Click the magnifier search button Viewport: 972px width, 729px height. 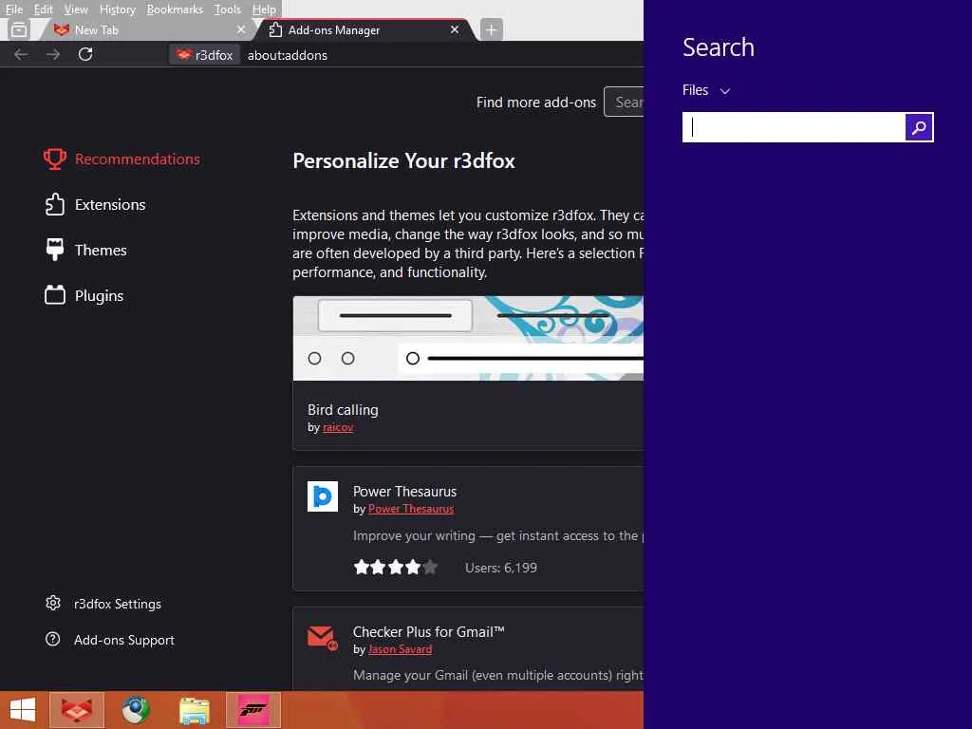tap(919, 127)
